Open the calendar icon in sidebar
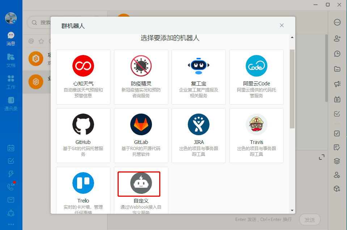This screenshot has width=347, height=230. (11, 148)
